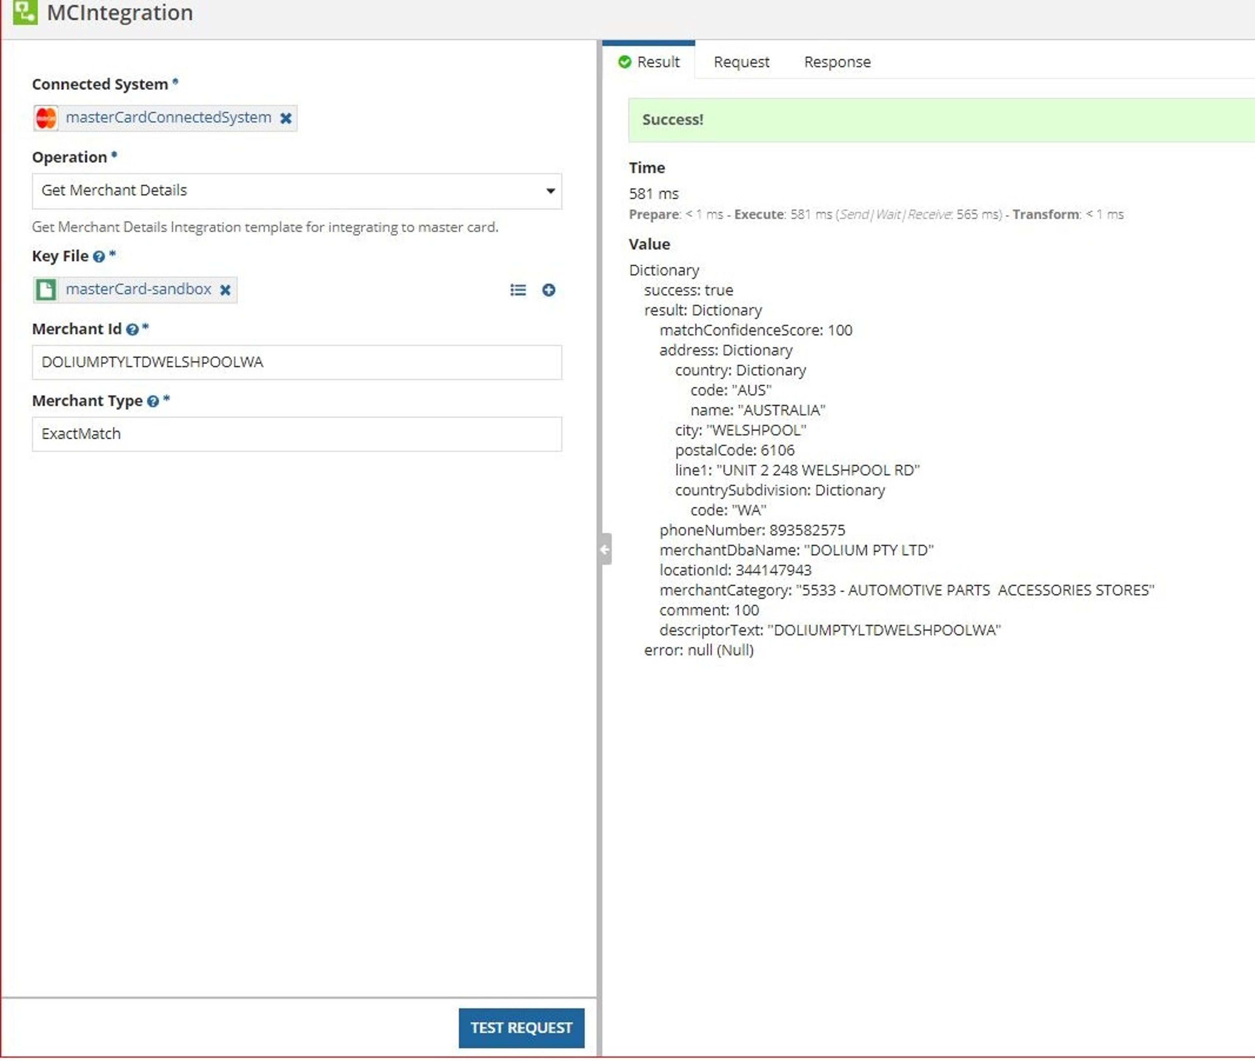Focus the Merchant Id input field
Viewport: 1255px width, 1061px height.
click(297, 362)
